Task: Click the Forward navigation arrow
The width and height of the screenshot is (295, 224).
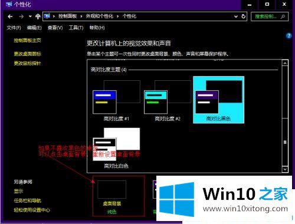Action: pyautogui.click(x=21, y=17)
